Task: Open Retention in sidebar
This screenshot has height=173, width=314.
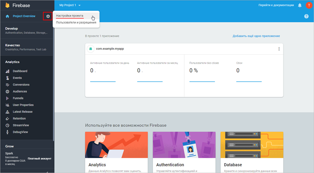Action: pos(19,119)
